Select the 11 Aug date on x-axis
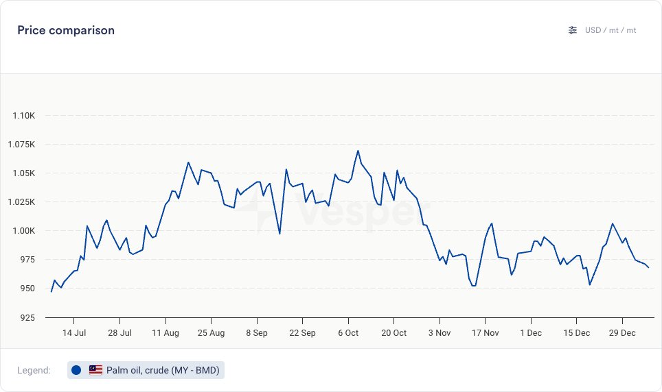Screen dimensions: 662x392 point(165,333)
